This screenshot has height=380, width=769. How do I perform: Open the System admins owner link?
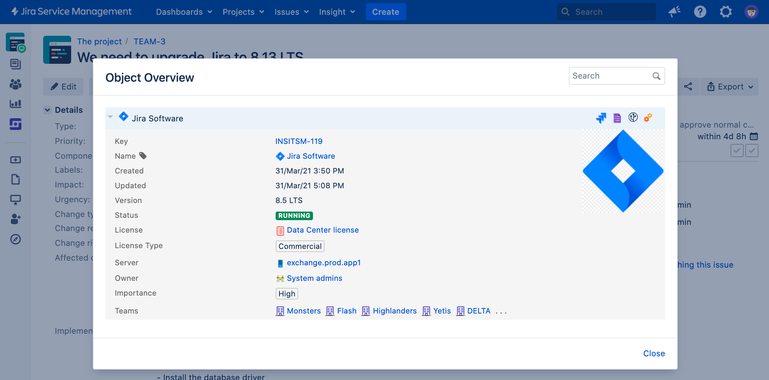pos(315,278)
